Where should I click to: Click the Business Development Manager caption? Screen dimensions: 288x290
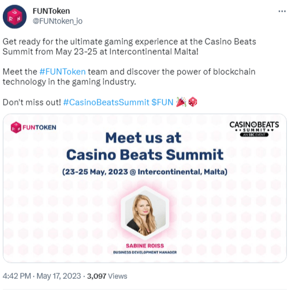(145, 253)
